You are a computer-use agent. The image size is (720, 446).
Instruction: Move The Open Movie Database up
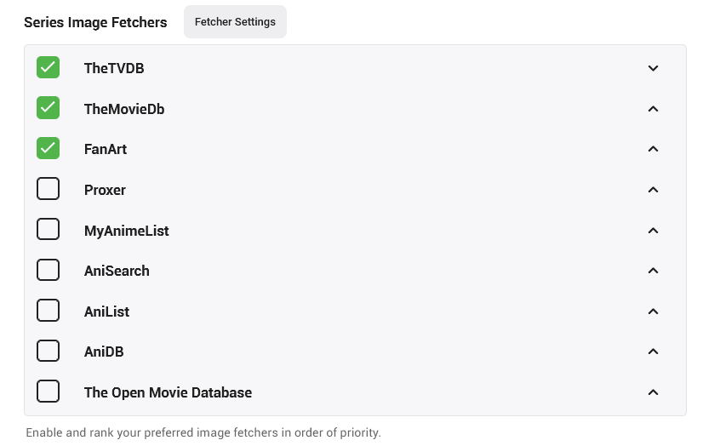coord(653,392)
